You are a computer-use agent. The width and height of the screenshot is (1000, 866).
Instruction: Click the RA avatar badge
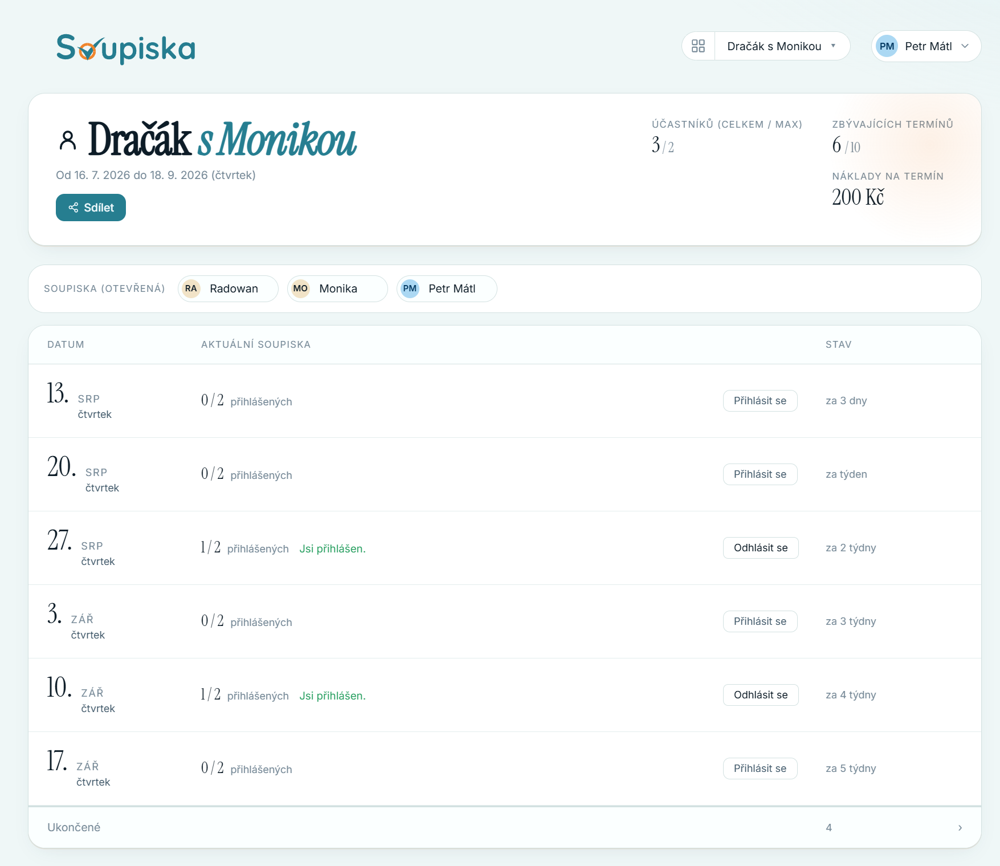click(x=191, y=288)
